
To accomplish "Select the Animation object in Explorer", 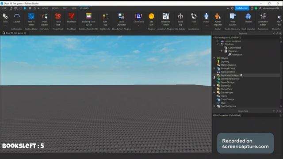I will tap(237, 55).
